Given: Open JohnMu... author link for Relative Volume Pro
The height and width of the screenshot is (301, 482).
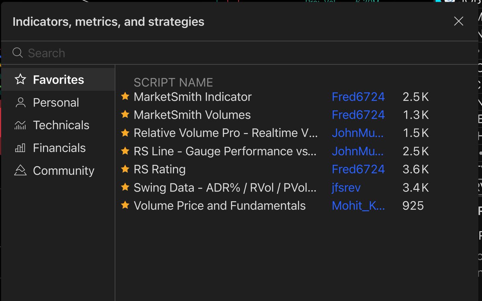Looking at the screenshot, I should pyautogui.click(x=357, y=133).
